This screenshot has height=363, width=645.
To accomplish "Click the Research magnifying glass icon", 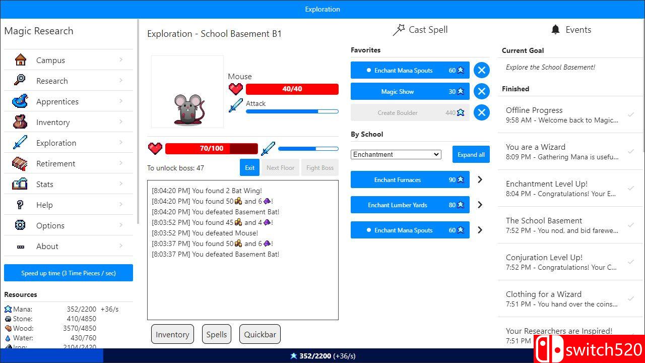I will point(20,81).
